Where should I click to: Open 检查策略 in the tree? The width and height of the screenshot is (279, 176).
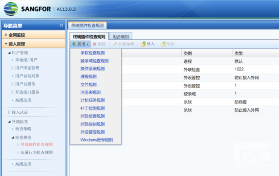tap(23, 129)
